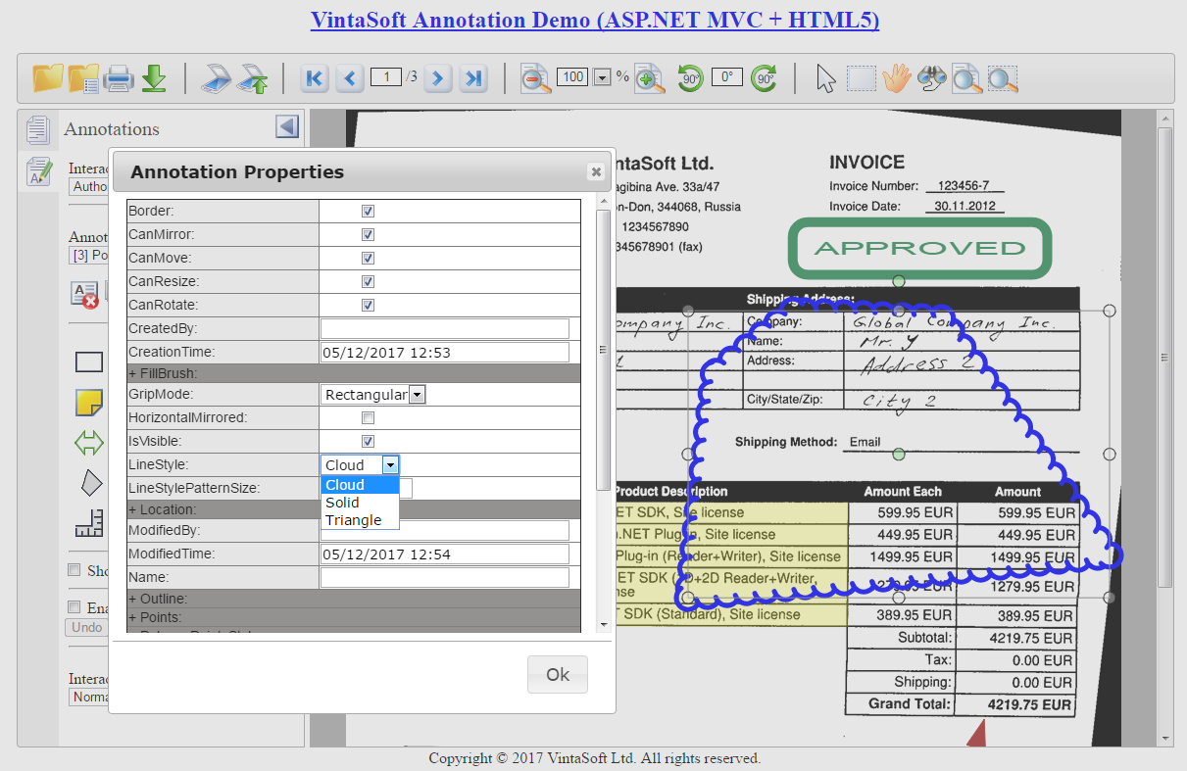Toggle the checkbox below the ruler tool
The width and height of the screenshot is (1187, 771).
pos(74,570)
